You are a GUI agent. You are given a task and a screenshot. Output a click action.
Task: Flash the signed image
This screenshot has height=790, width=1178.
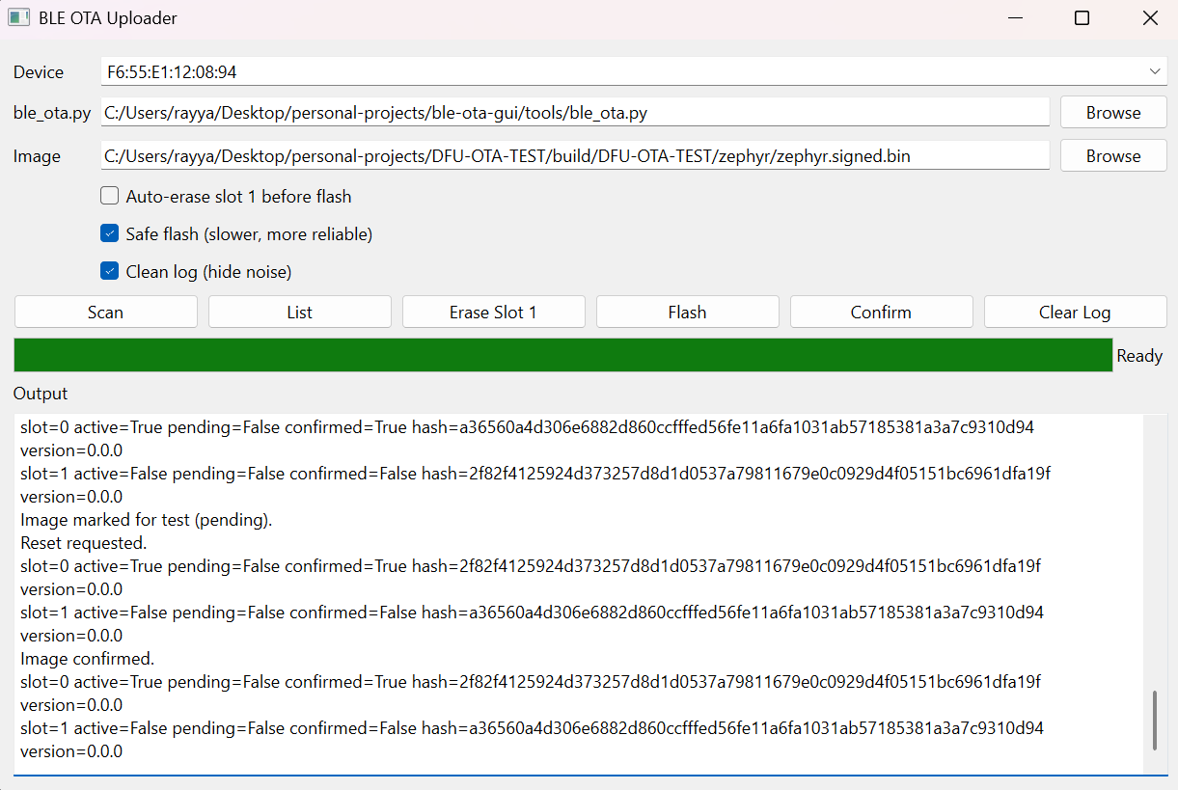(687, 311)
